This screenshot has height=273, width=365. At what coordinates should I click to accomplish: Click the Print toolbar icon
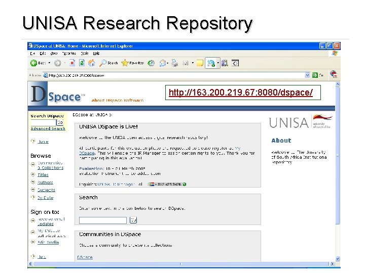[174, 63]
